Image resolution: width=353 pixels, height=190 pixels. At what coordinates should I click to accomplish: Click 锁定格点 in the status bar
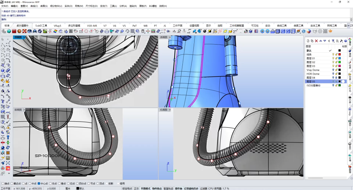(127, 188)
